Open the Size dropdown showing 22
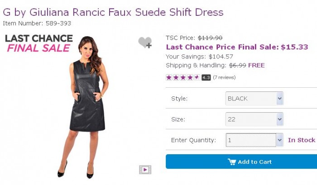Image resolution: width=317 pixels, height=185 pixels. 254,119
